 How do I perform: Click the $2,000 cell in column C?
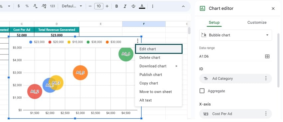pos(22,35)
